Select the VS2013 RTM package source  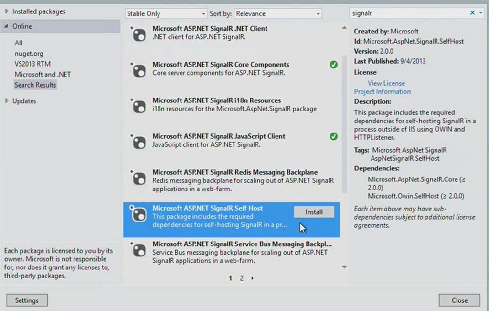(32, 64)
